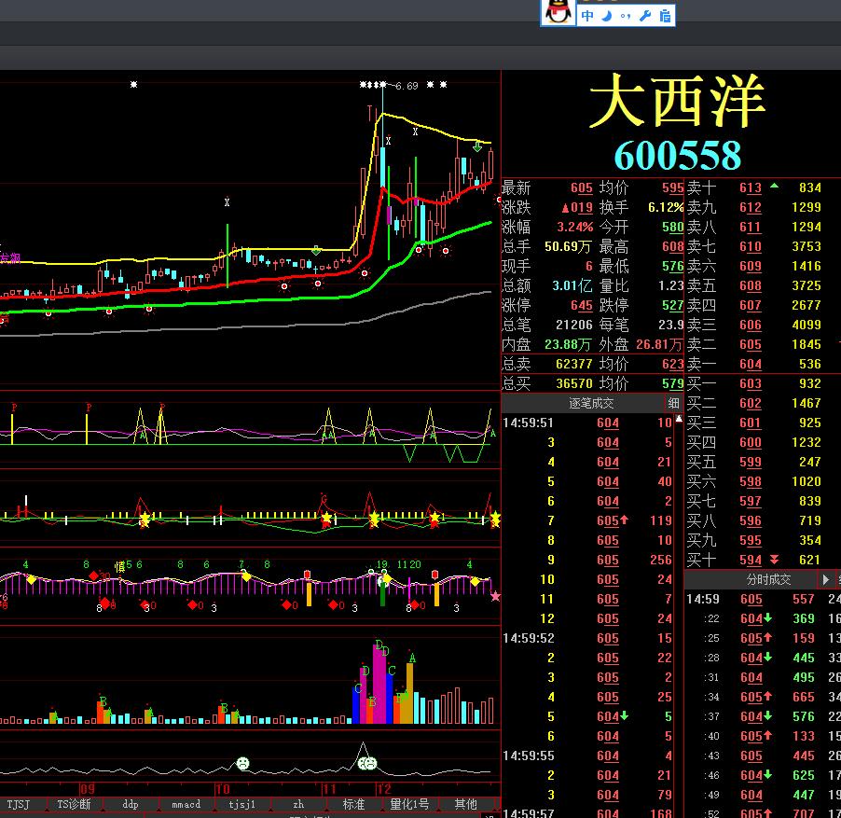841x818 pixels.
Task: Click green up arrow beside 卖十
Action: [774, 187]
